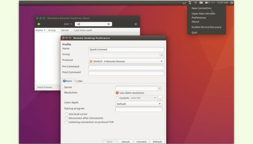The height and width of the screenshot is (144, 253).
Task: Expand the Server history dropdown arrow
Action: click(x=160, y=88)
